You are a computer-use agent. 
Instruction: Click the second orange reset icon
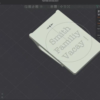coord(98,23)
